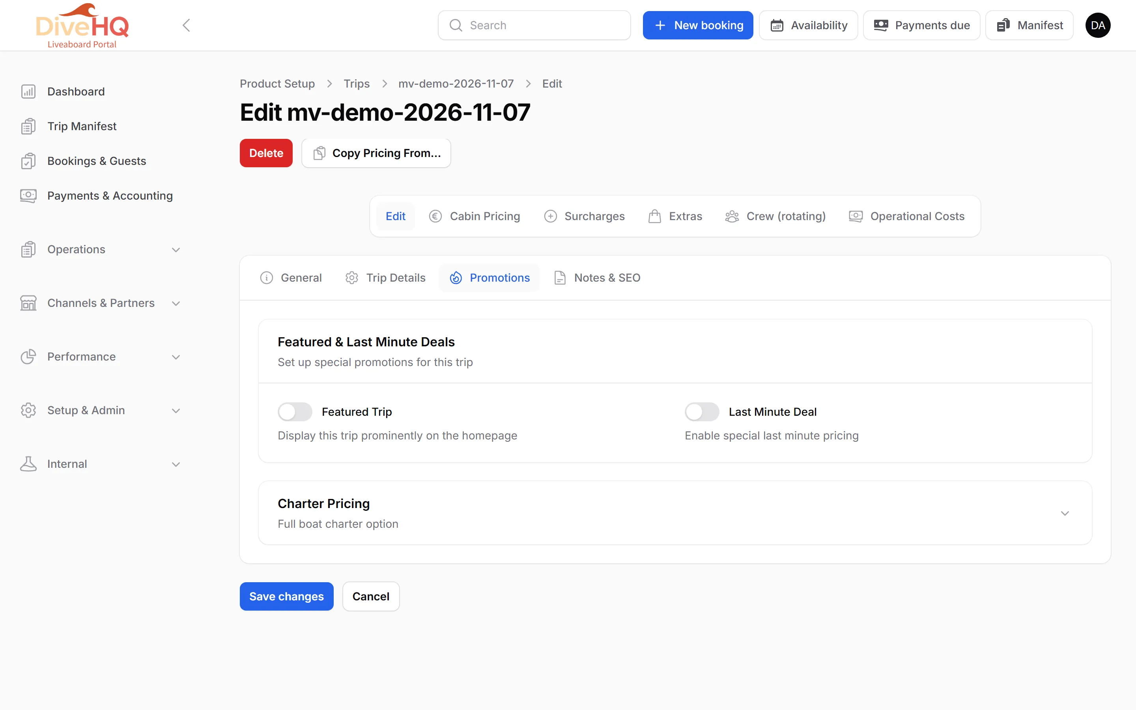Click the Bookings & Guests clipboard icon
This screenshot has height=710, width=1136.
click(28, 161)
